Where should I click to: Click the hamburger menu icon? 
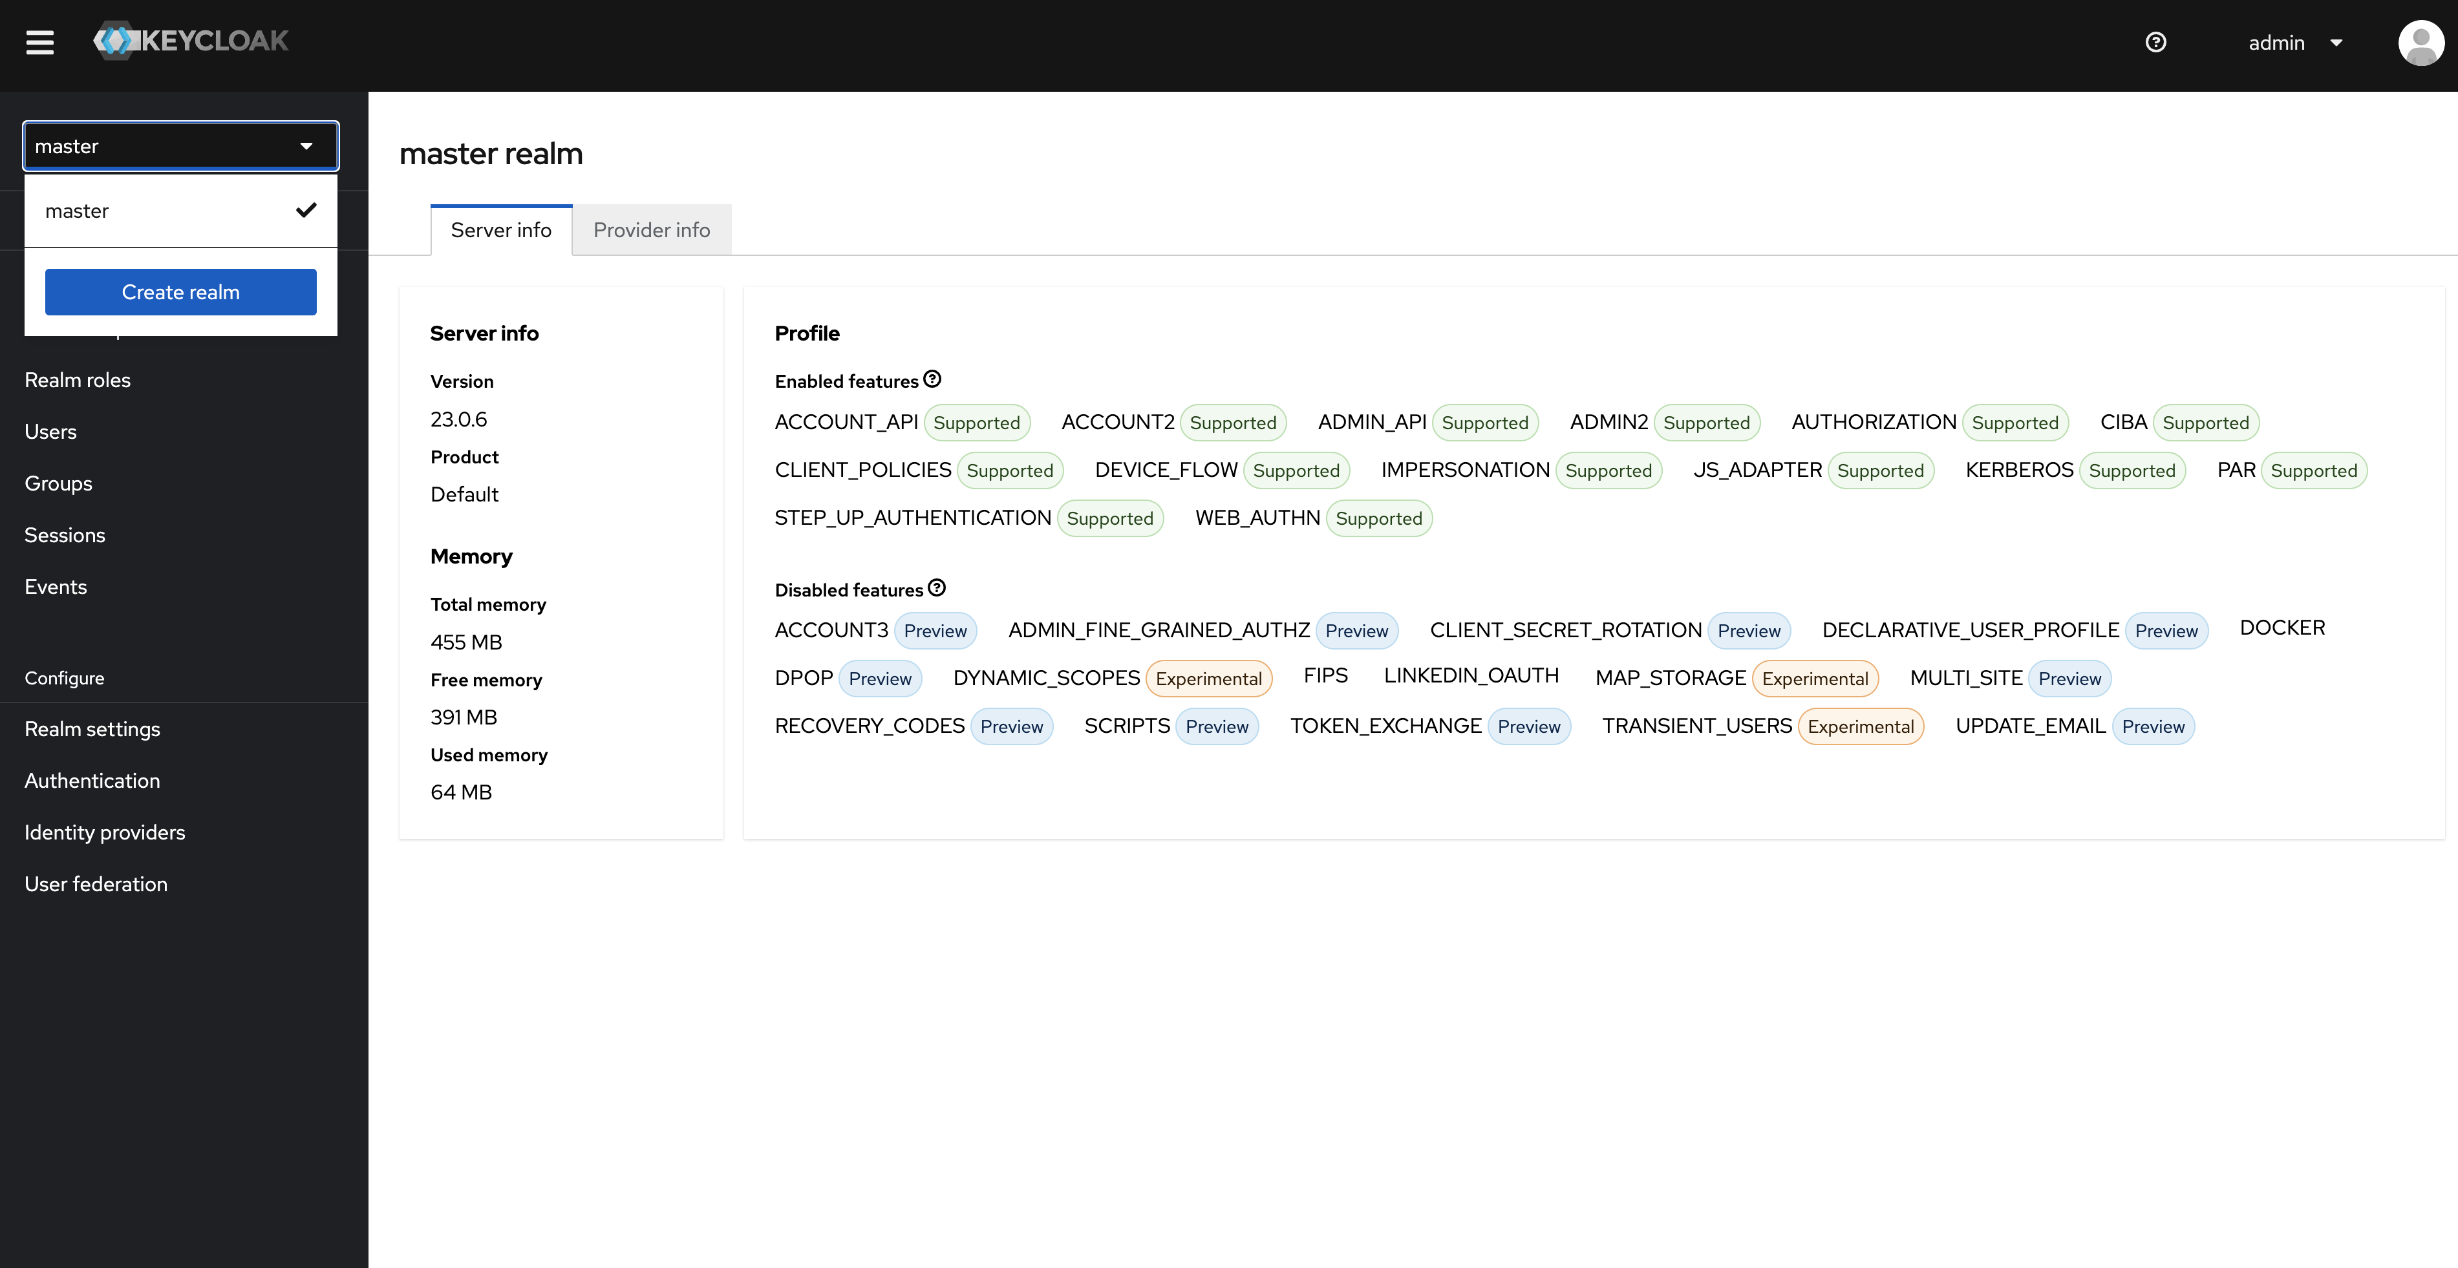coord(39,43)
